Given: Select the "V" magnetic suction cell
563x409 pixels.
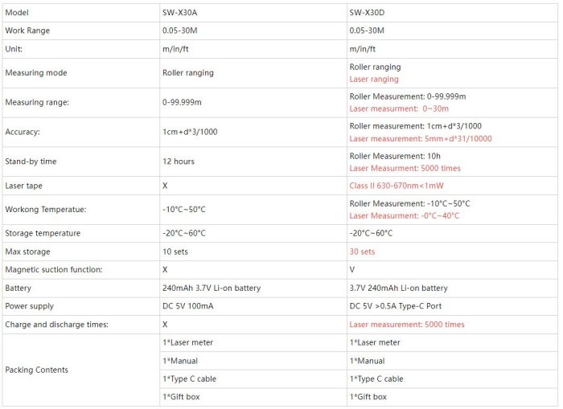Looking at the screenshot, I should pos(352,270).
